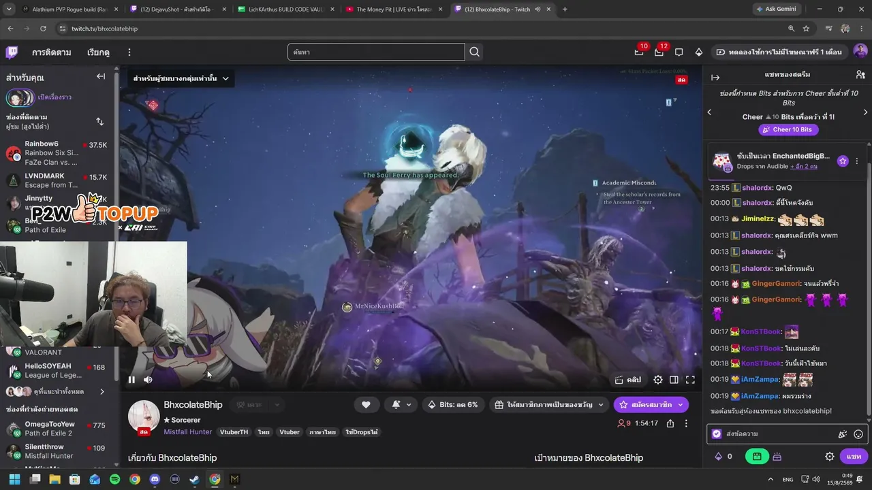Open LVNDMARK channel in sidebar
872x490 pixels.
[56, 180]
